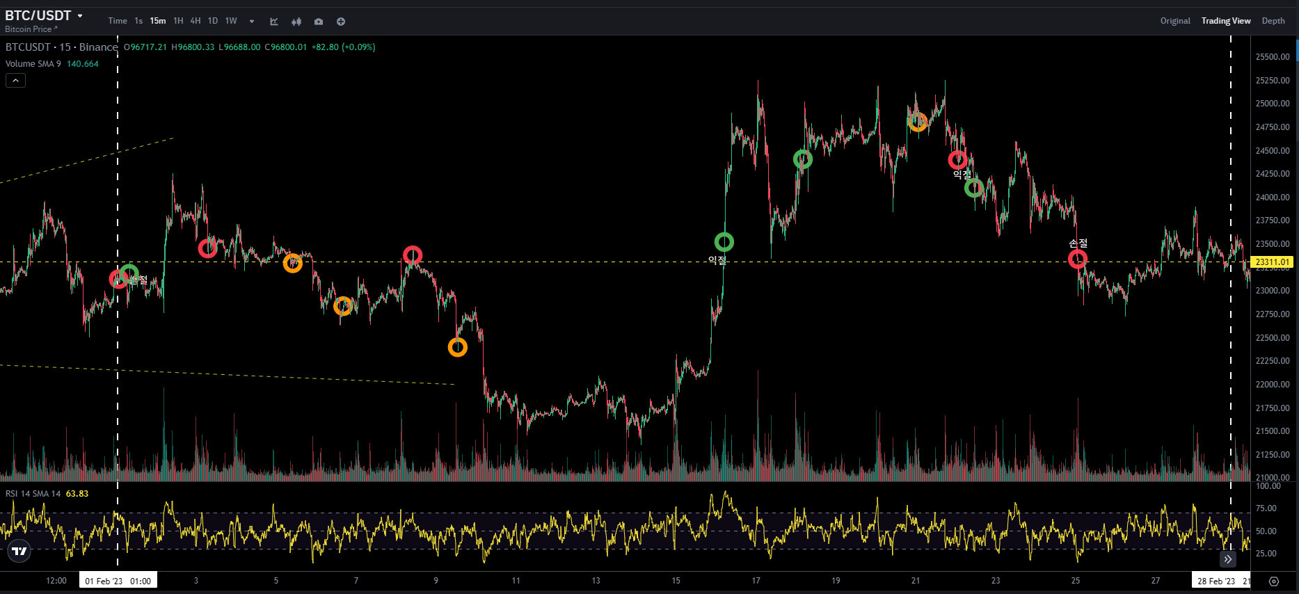Switch chart to 1D interval
This screenshot has width=1299, height=594.
[213, 21]
